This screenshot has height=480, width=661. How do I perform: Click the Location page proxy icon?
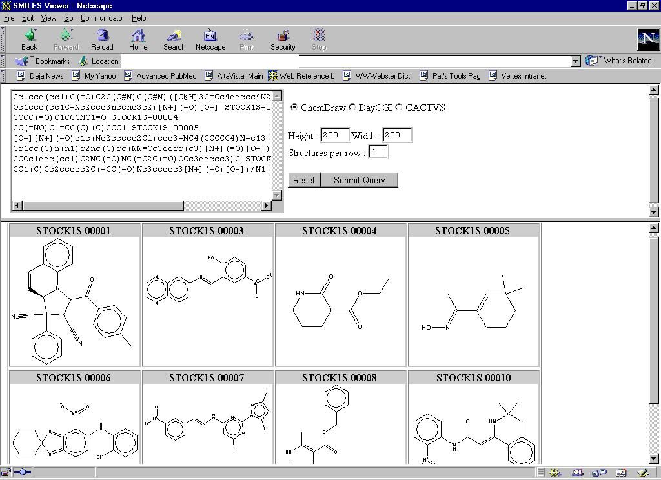[x=83, y=61]
